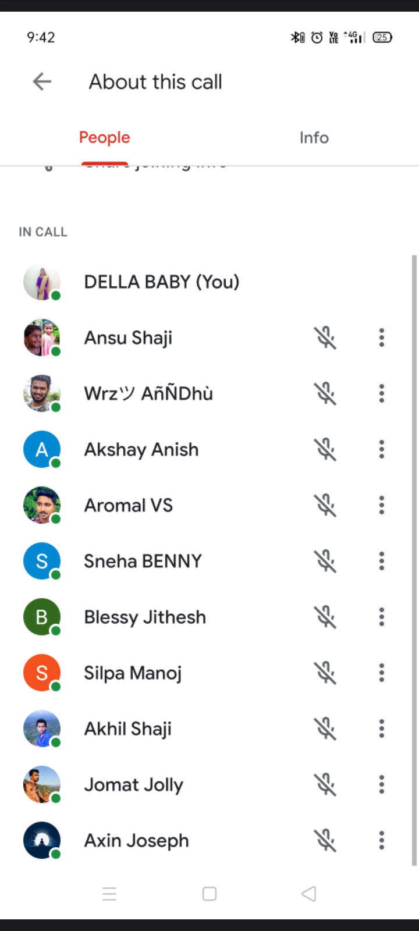This screenshot has width=419, height=931.
Task: Click the participant list scrollbar
Action: coord(414,559)
